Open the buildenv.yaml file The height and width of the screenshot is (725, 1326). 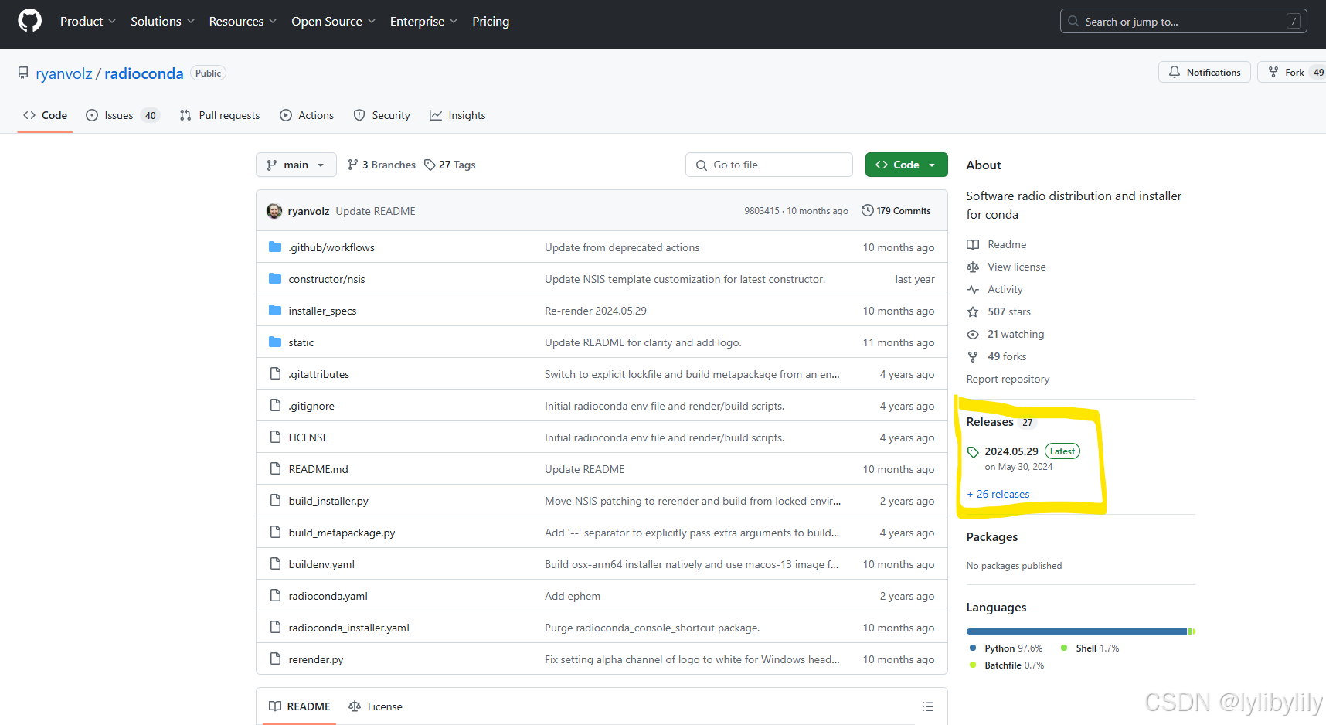(321, 564)
